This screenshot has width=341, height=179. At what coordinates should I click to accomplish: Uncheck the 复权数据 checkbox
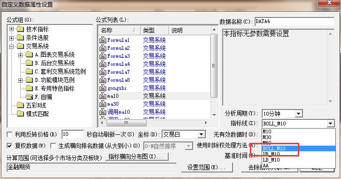tap(9, 146)
